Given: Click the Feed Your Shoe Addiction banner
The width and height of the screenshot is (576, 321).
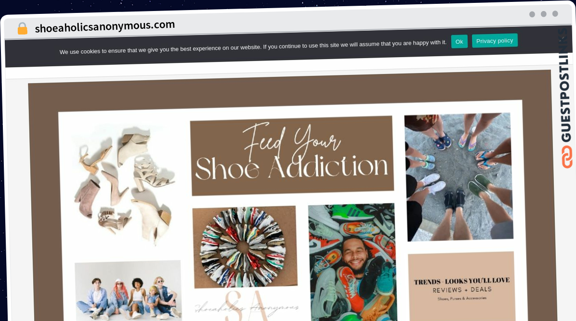Looking at the screenshot, I should (x=292, y=156).
